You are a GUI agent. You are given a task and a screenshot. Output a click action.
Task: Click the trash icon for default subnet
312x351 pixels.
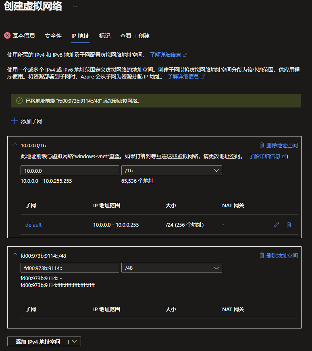[x=289, y=225]
